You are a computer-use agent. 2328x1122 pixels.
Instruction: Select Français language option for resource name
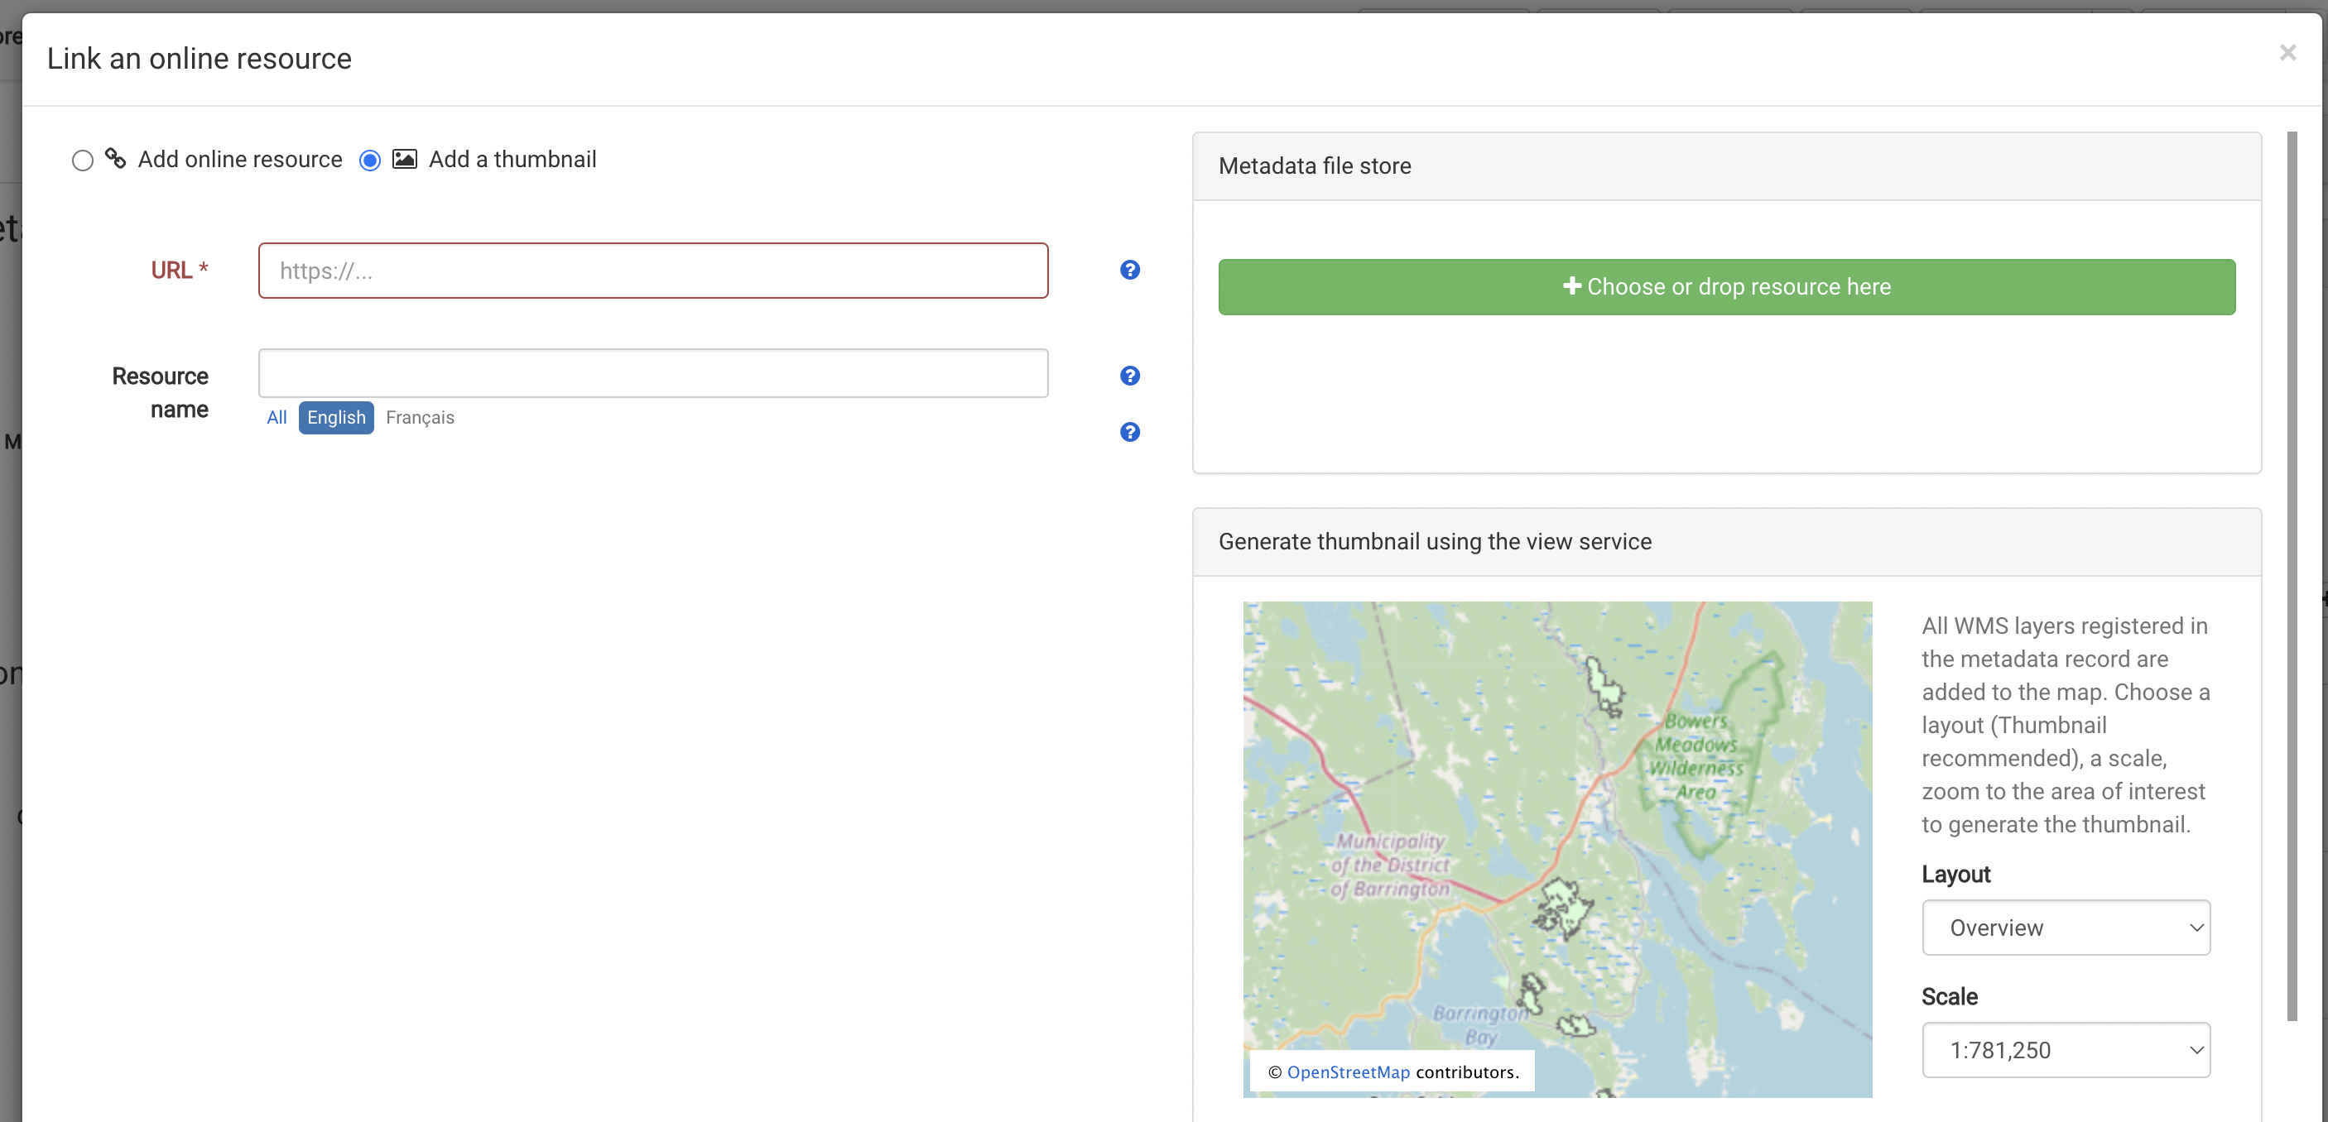[421, 417]
